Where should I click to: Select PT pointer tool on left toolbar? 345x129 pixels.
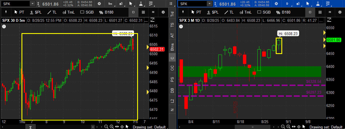coord(19,12)
